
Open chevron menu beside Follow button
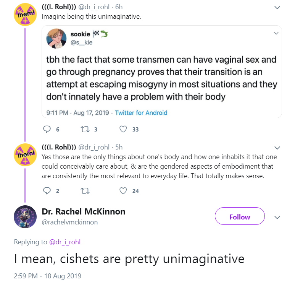click(277, 218)
